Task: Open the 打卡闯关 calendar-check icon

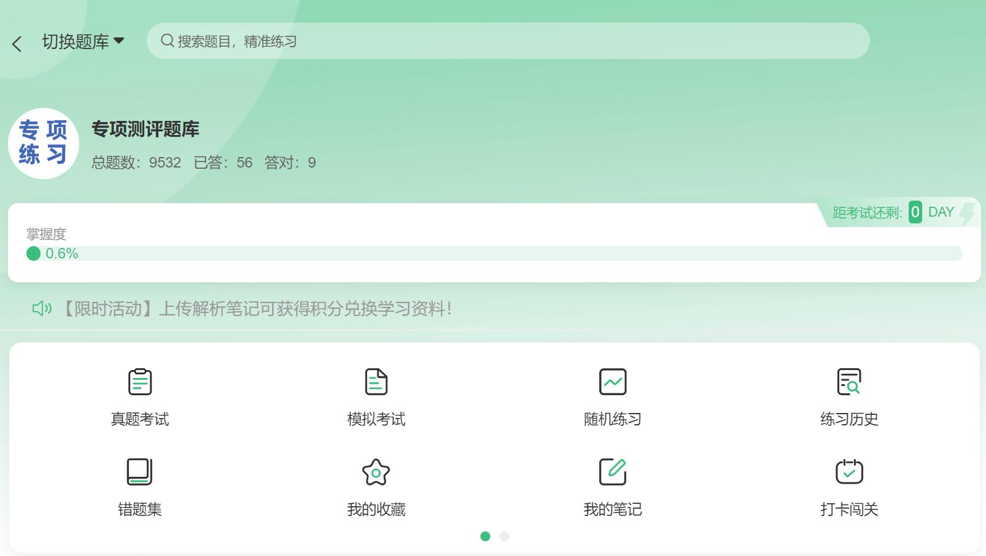Action: [x=849, y=472]
